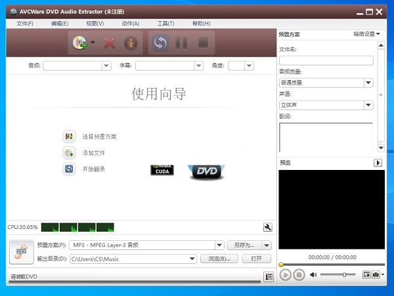Click the load DVD disc icon
This screenshot has width=394, height=296.
tap(80, 43)
